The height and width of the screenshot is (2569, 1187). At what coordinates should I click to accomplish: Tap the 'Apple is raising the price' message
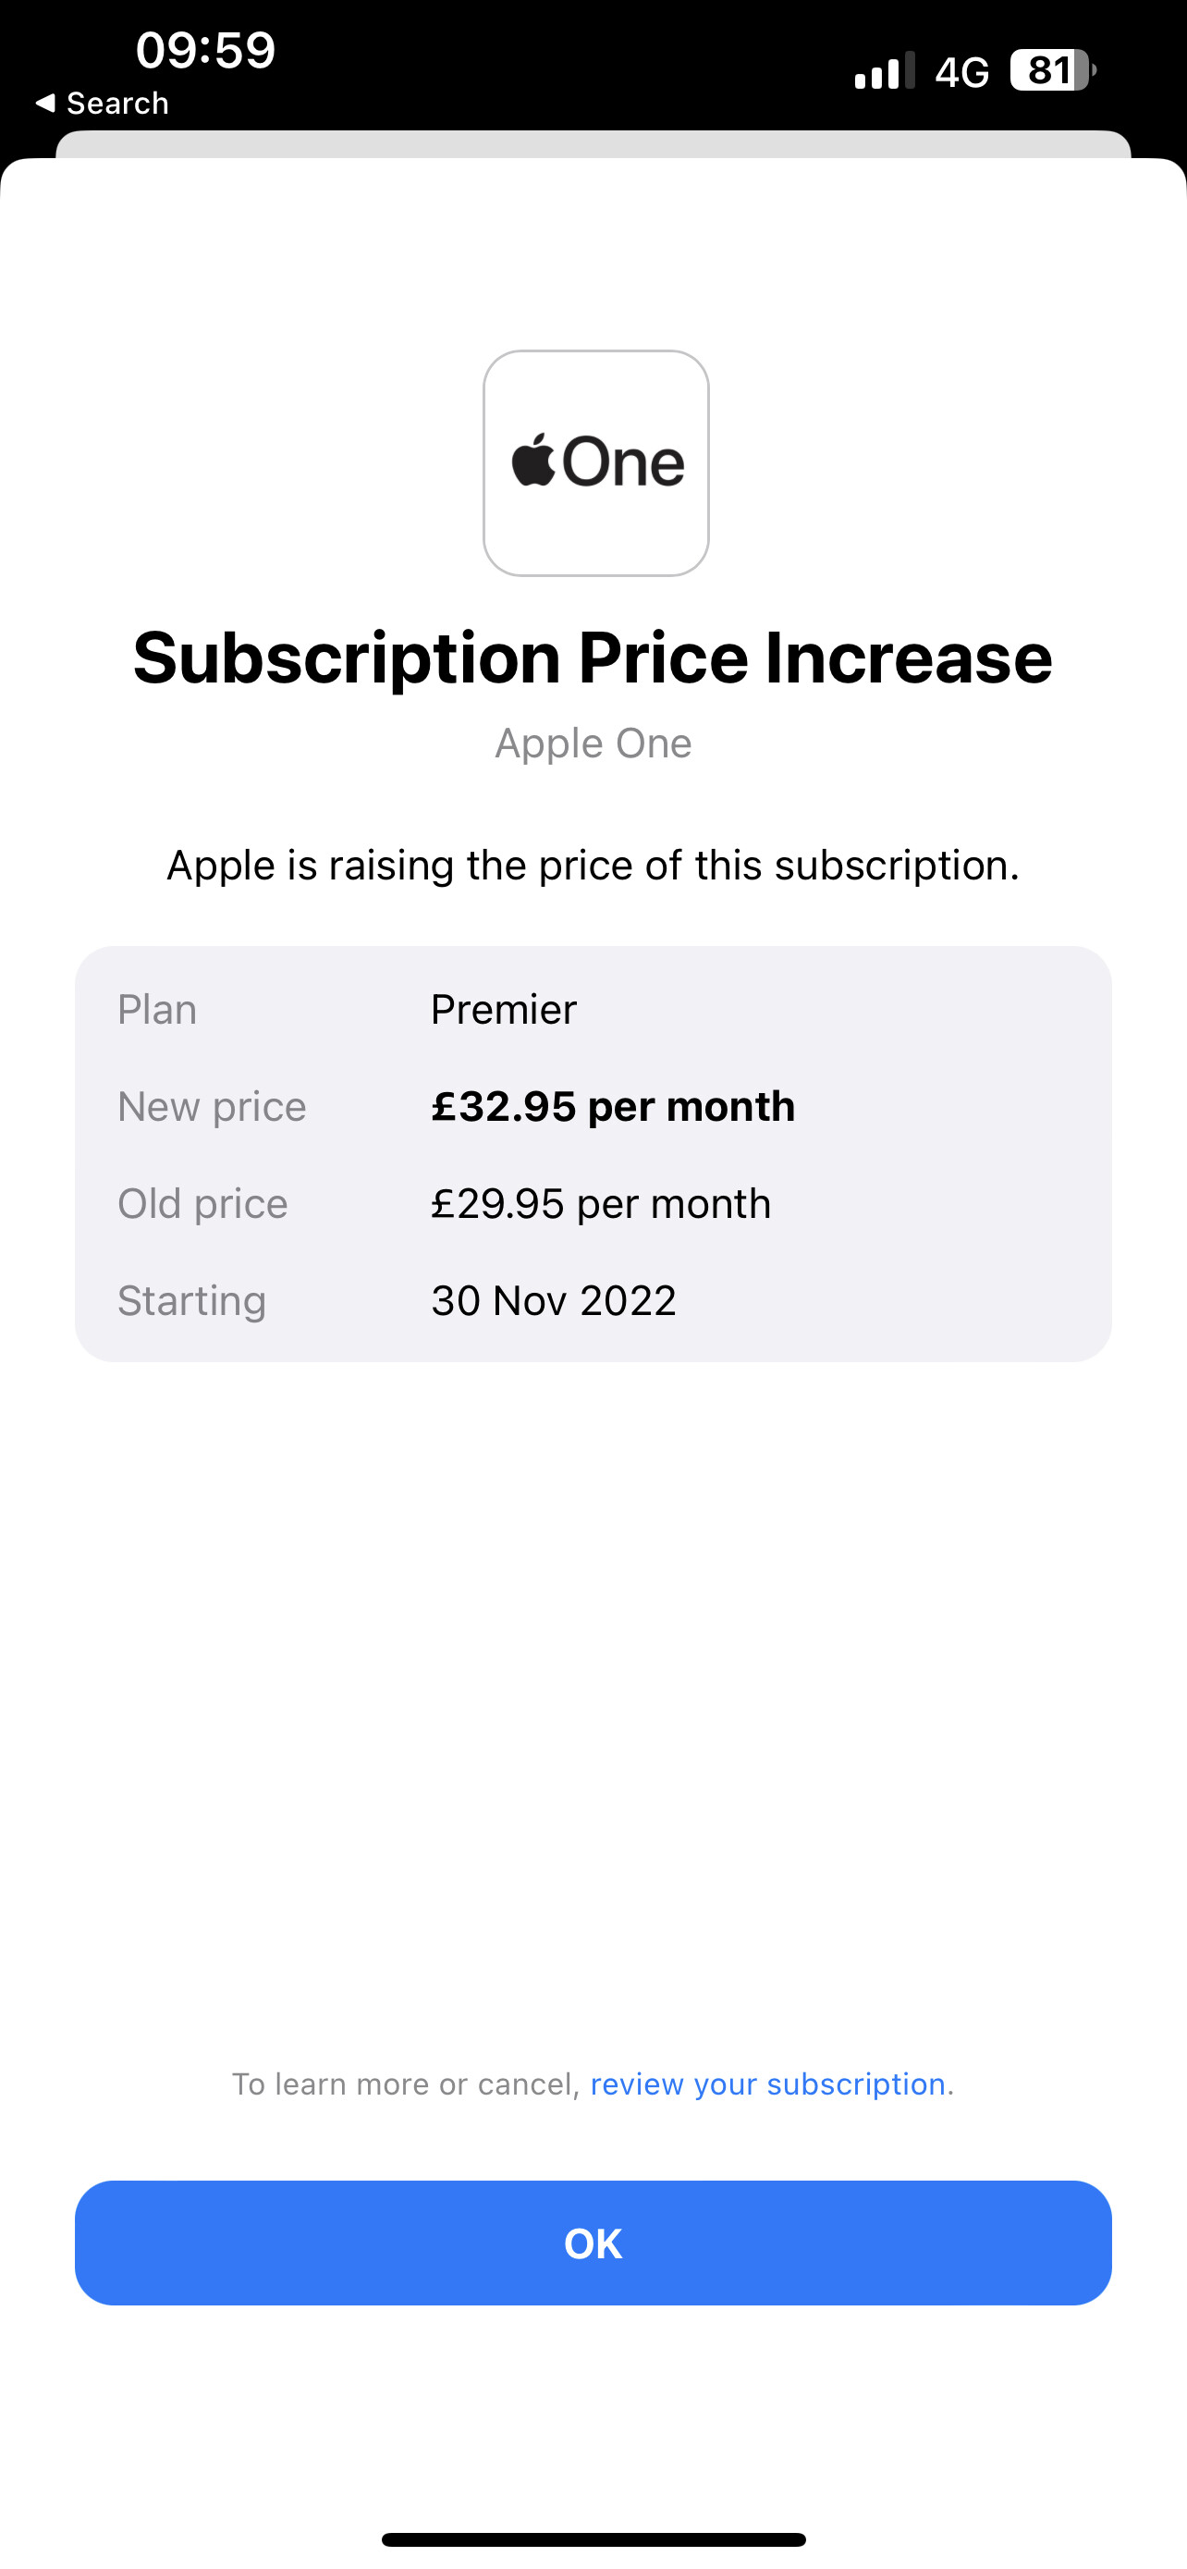593,865
